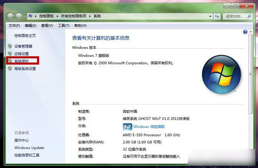Screen dimensions: 258x168
Task: Click the Microsoft Corporation copyright line
Action: 126,63
